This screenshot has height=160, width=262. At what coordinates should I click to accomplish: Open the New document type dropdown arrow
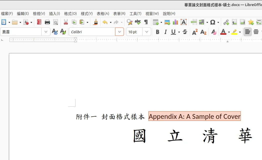click(x=9, y=22)
